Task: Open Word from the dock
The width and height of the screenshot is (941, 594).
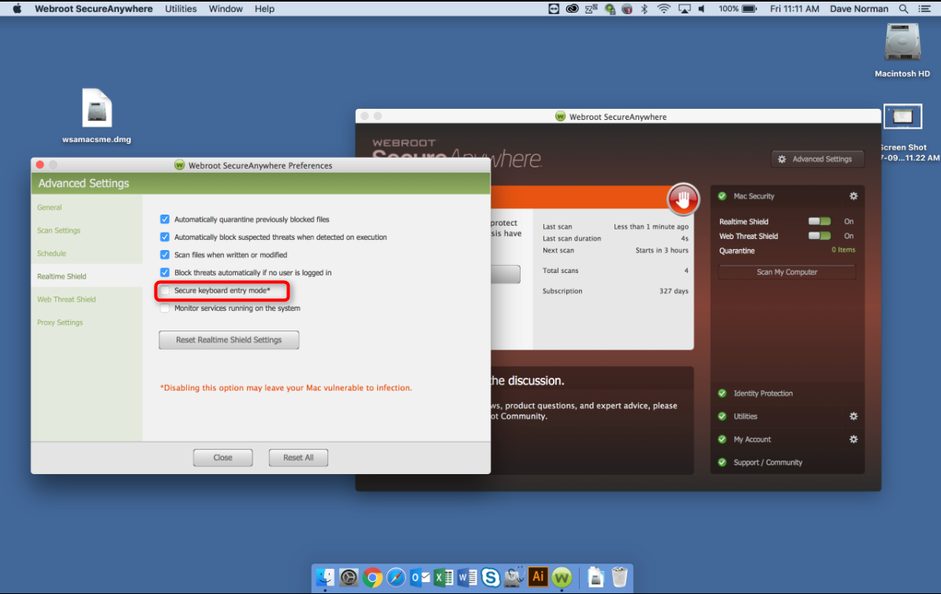Action: click(467, 577)
